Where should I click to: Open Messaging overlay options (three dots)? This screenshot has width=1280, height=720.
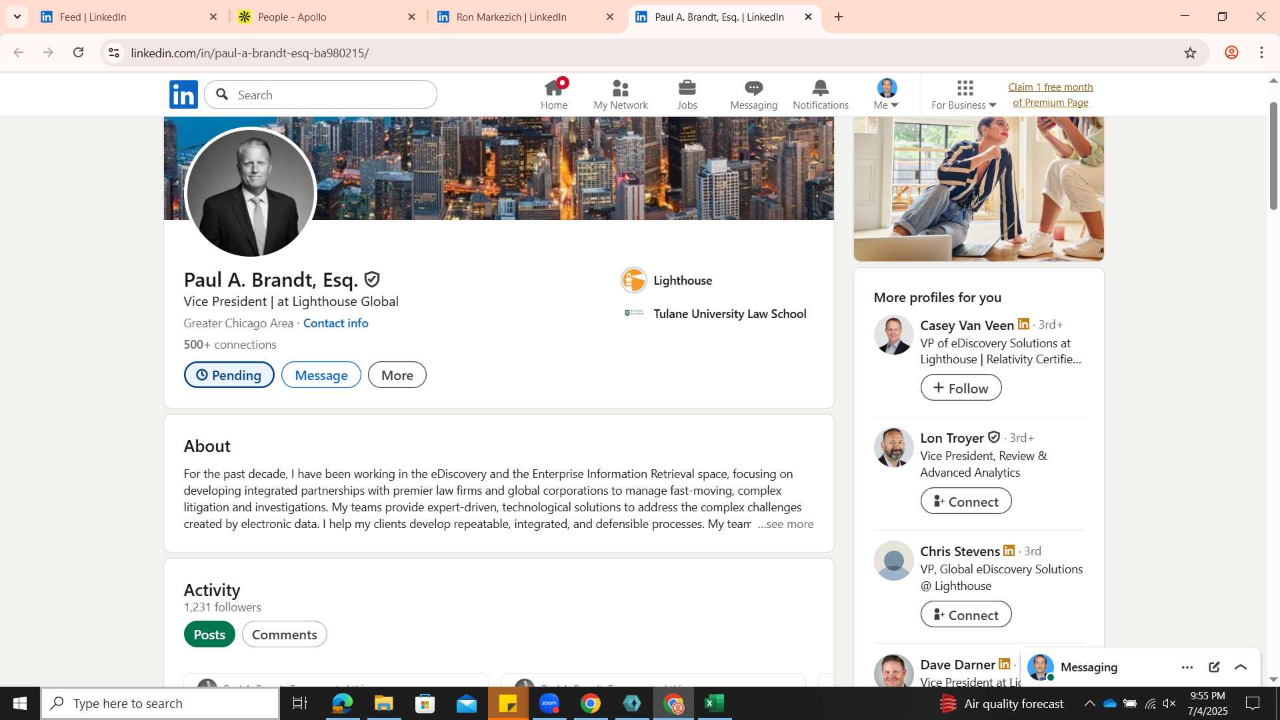[x=1187, y=667]
